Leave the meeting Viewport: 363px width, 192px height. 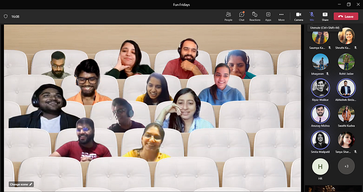pyautogui.click(x=346, y=17)
